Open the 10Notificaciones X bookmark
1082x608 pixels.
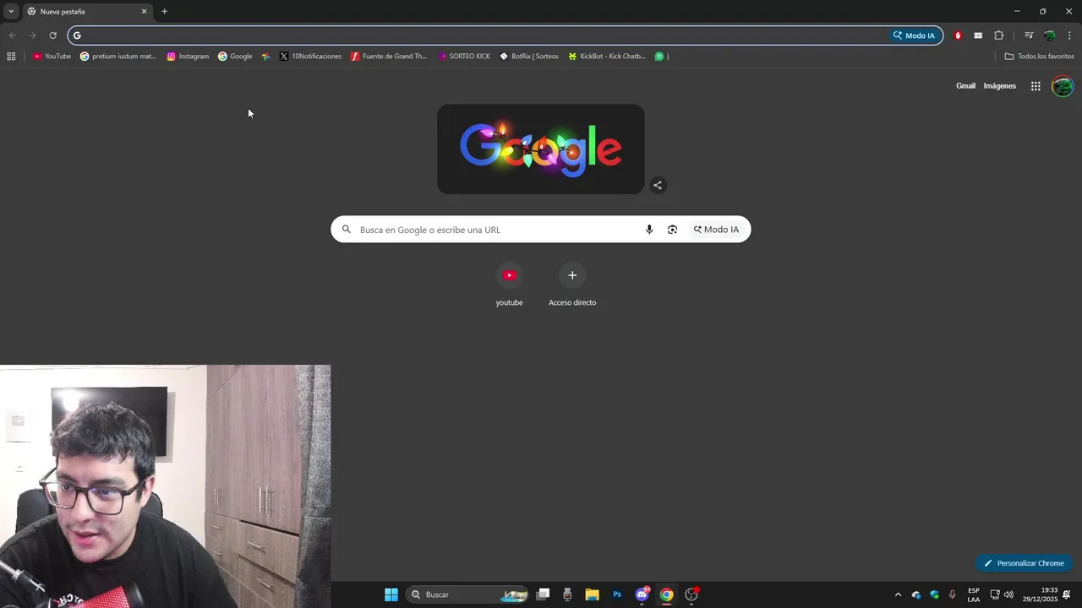tap(310, 57)
